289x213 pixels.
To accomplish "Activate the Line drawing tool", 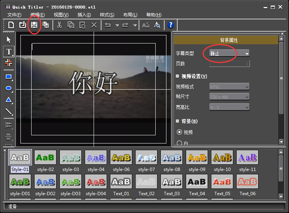I will (x=9, y=112).
